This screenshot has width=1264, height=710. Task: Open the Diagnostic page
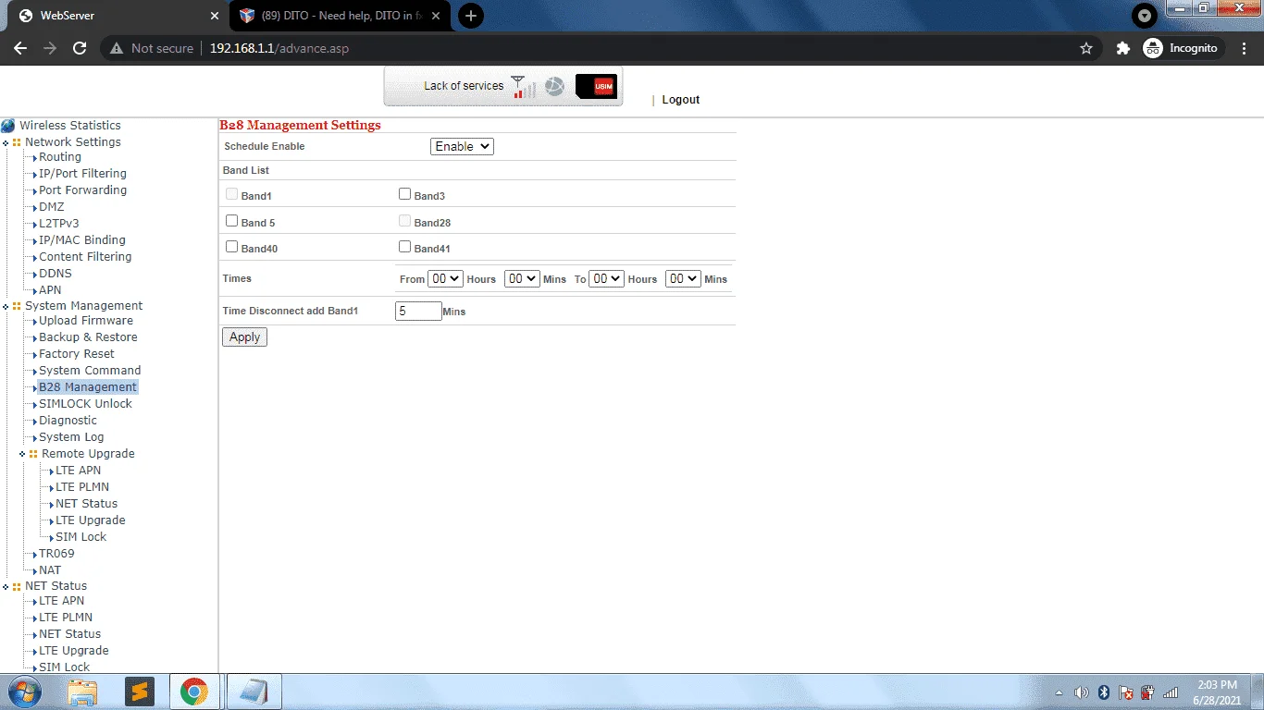(68, 421)
